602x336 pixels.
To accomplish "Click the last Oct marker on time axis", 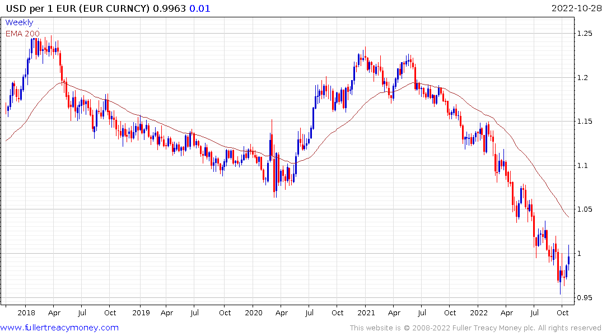I will click(562, 313).
